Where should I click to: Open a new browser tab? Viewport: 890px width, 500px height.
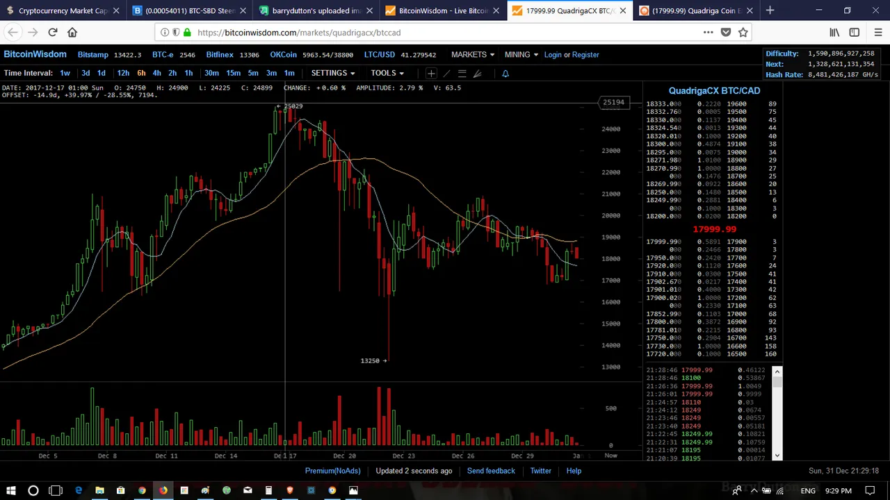(770, 10)
